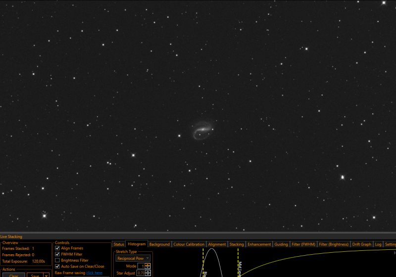Screen dimensions: 396x277
Task: Click the Clear button under Actions
Action: pos(14,275)
